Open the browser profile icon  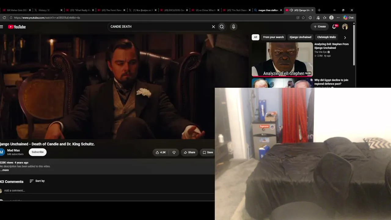pyautogui.click(x=331, y=18)
